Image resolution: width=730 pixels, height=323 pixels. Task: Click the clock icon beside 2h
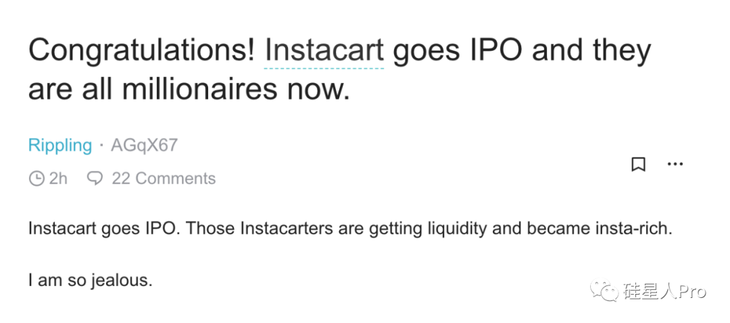pyautogui.click(x=36, y=178)
